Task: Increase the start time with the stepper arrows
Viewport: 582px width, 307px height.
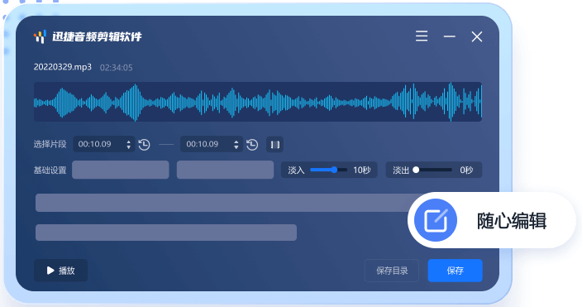Action: pyautogui.click(x=128, y=142)
